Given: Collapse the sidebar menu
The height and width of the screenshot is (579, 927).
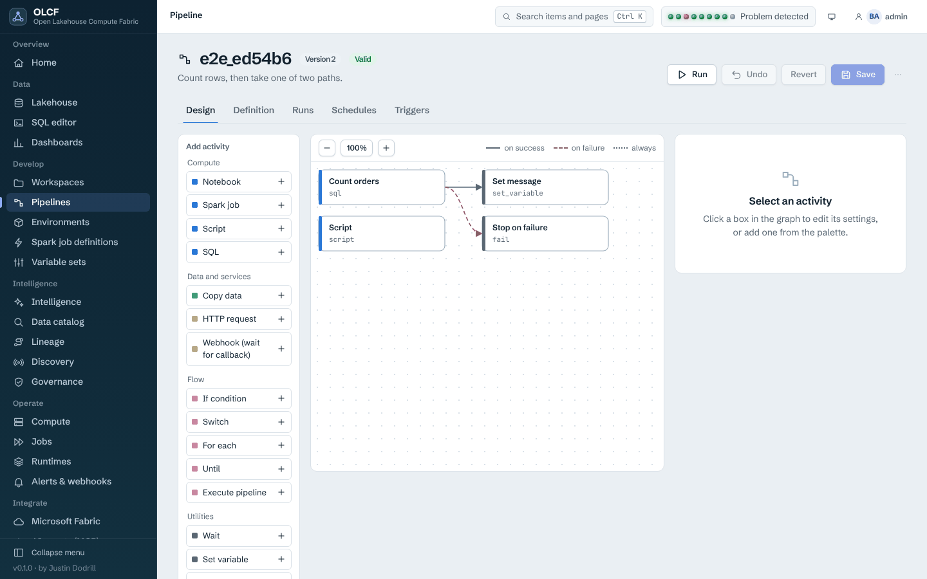Looking at the screenshot, I should coord(78,553).
